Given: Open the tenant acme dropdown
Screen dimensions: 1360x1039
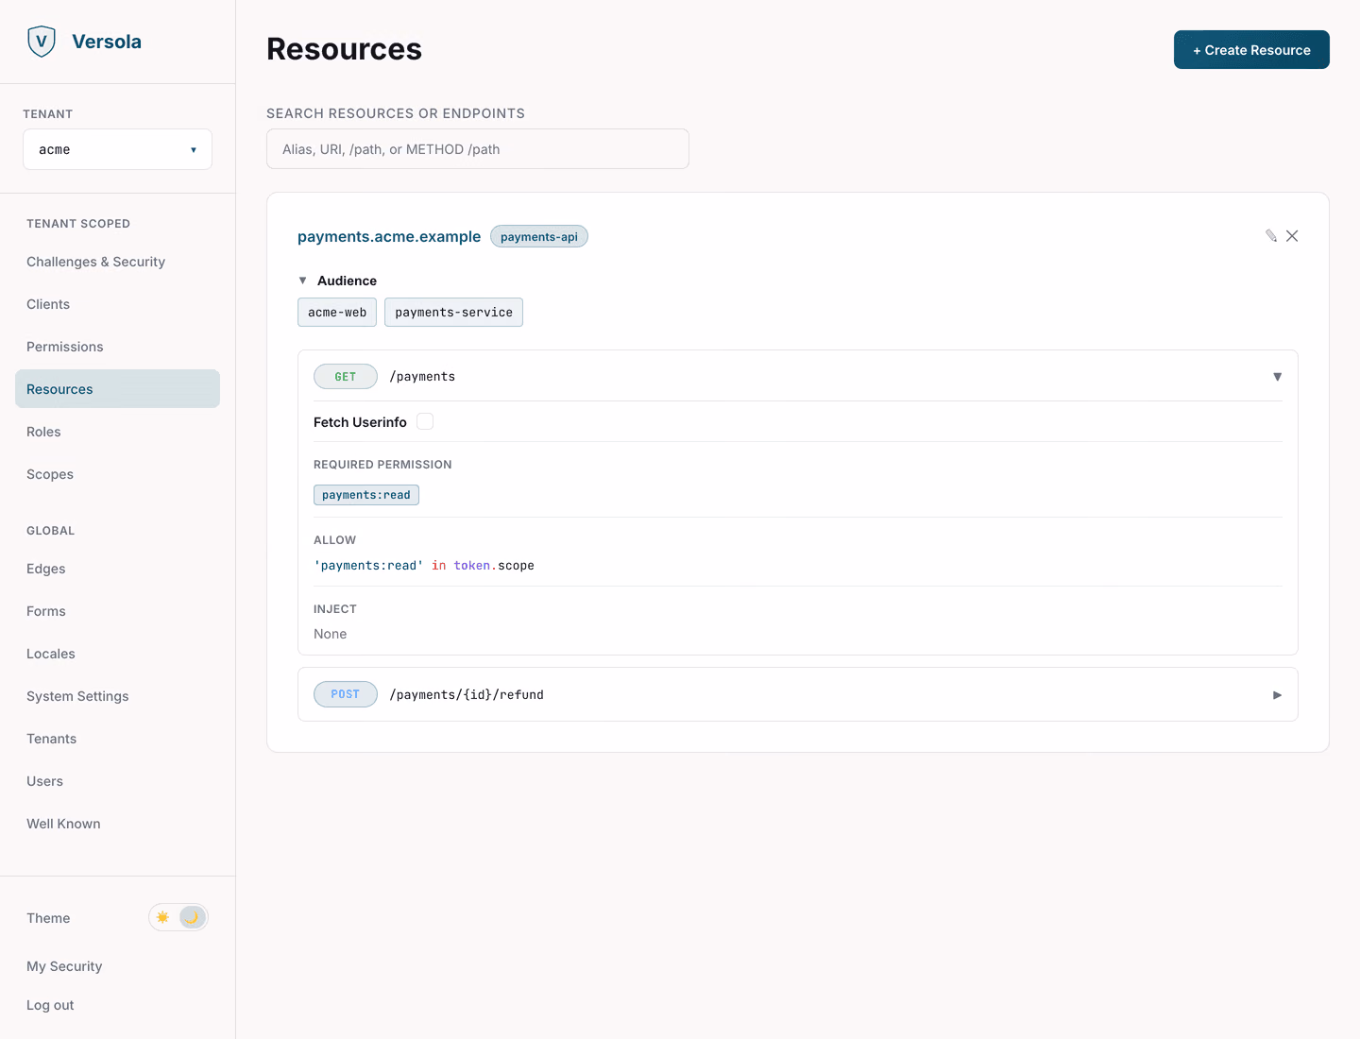Looking at the screenshot, I should click(117, 149).
